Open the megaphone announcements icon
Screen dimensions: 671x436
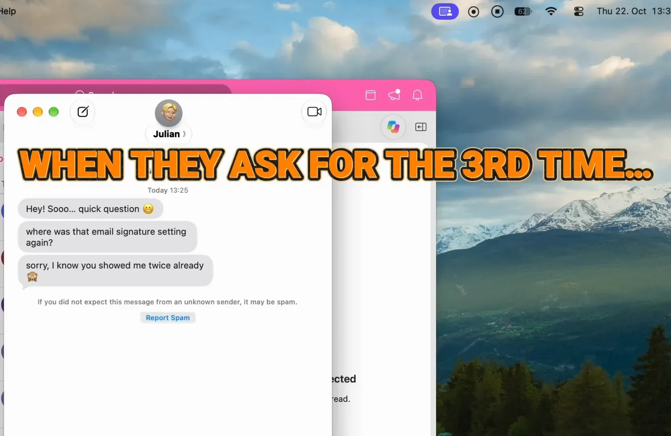[x=394, y=95]
